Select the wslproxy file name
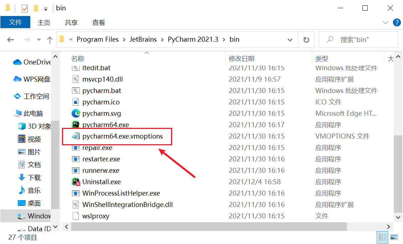 (95, 216)
